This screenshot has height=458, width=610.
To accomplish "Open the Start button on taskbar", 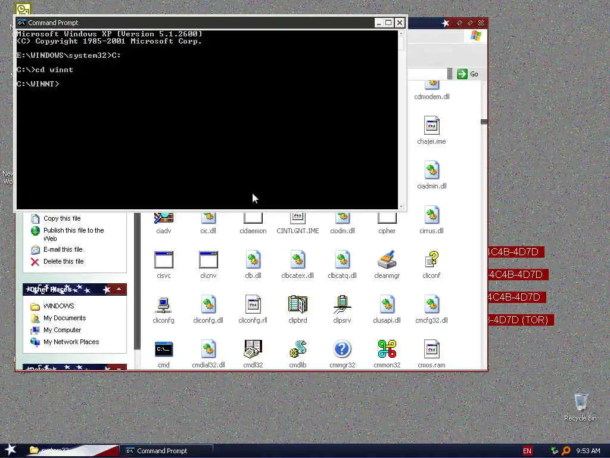I will pyautogui.click(x=11, y=450).
